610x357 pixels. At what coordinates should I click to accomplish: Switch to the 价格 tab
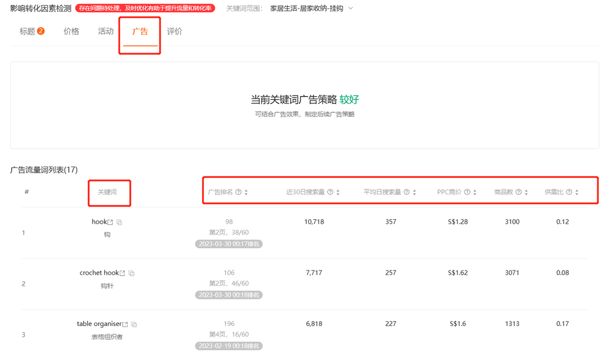coord(71,31)
